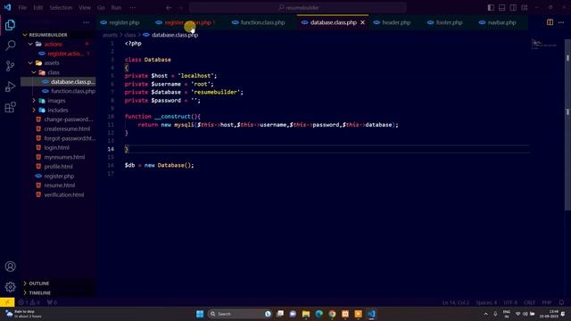Open Microsoft Edge from the taskbar
Screen dimensions: 571x321
[319, 314]
